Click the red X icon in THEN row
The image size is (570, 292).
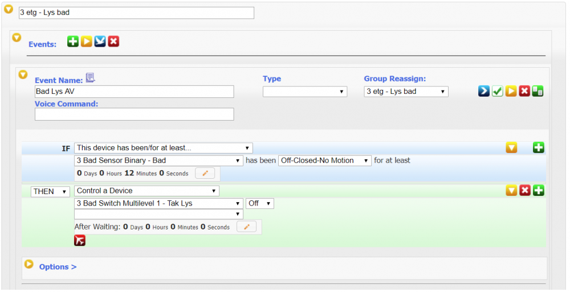point(524,191)
